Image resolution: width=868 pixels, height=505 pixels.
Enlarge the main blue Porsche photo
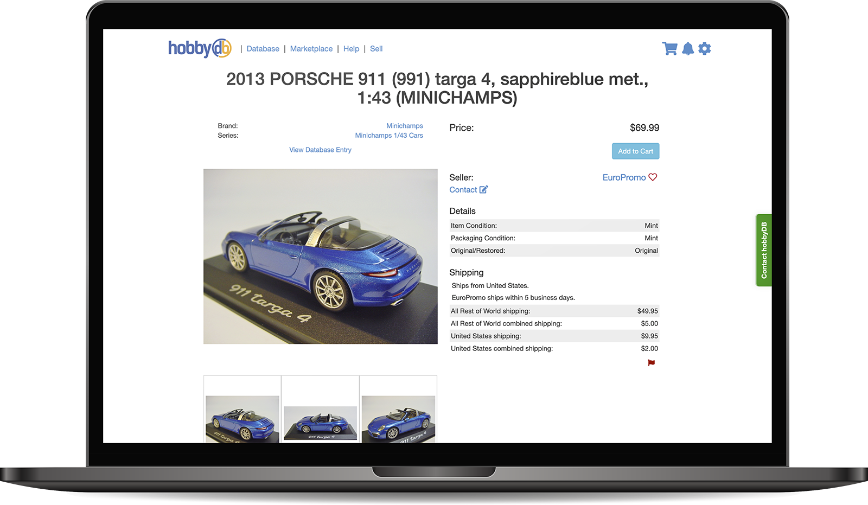click(320, 256)
